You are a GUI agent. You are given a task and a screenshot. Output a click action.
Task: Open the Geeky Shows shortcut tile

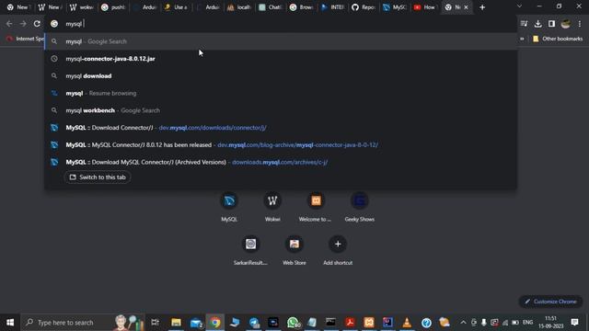[x=360, y=207]
